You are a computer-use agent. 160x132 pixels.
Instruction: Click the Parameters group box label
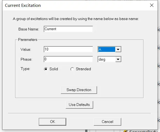(28, 40)
